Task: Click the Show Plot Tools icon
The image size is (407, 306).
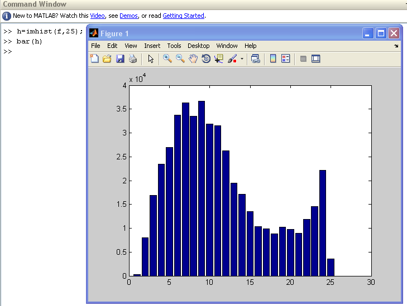Action: pos(315,59)
